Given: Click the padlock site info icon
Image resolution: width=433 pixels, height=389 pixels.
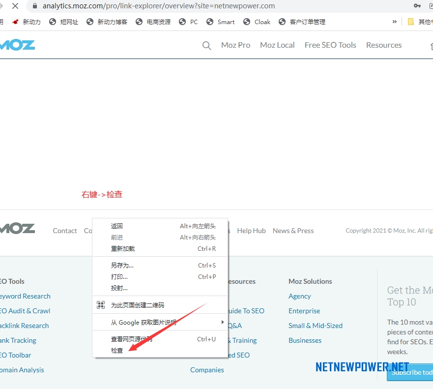Looking at the screenshot, I should pyautogui.click(x=35, y=6).
